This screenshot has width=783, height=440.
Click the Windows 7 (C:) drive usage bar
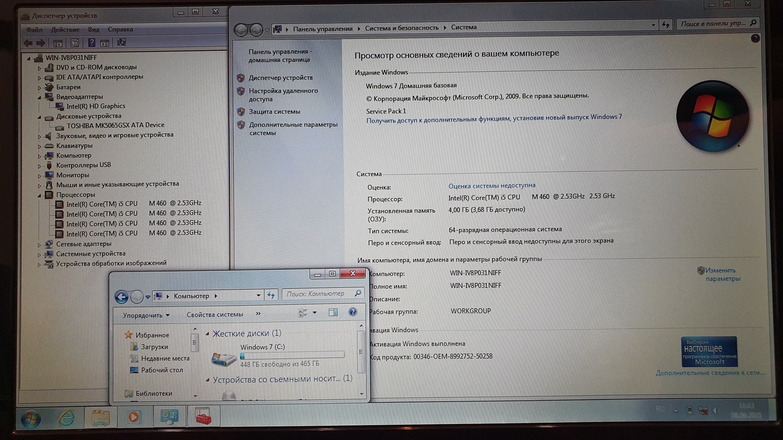click(292, 356)
